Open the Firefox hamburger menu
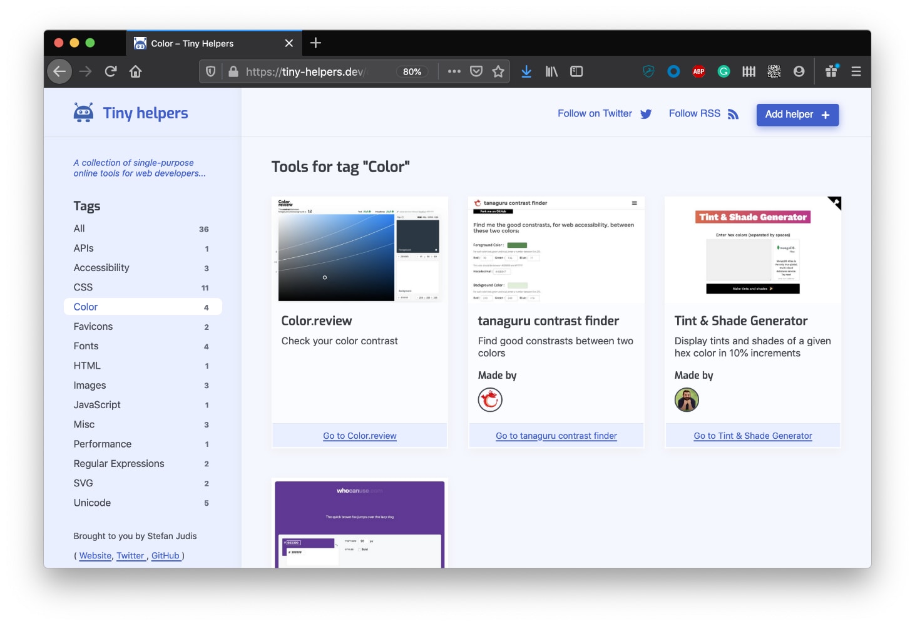Image resolution: width=915 pixels, height=626 pixels. 856,71
